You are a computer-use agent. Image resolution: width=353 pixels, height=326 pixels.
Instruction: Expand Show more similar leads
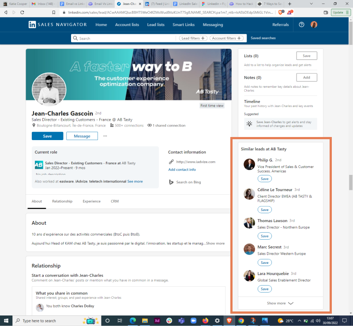click(x=280, y=303)
